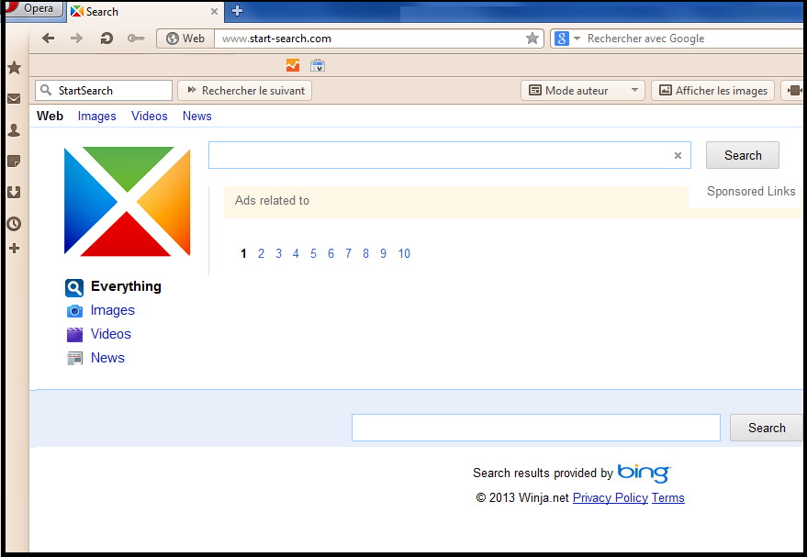Click the StartSearch colorful X logo
Image resolution: width=807 pixels, height=557 pixels.
[127, 201]
